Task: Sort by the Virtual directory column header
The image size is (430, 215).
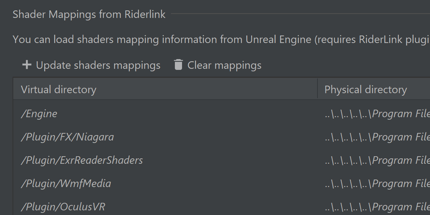Action: coord(59,89)
